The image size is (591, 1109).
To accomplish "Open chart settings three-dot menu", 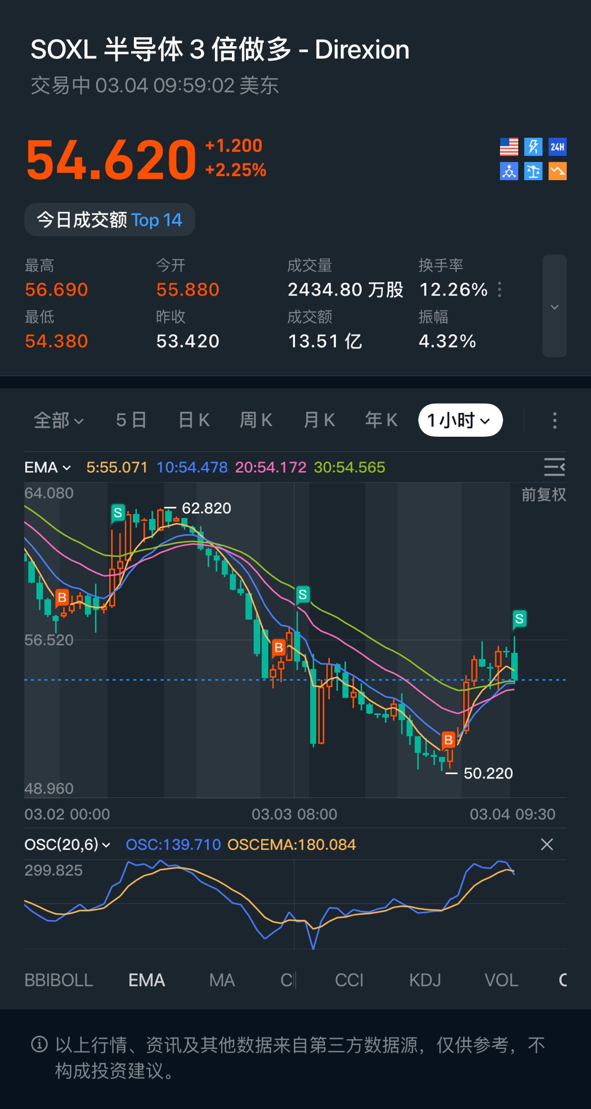I will click(554, 421).
